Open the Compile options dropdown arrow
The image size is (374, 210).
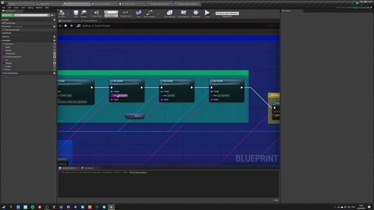point(68,14)
